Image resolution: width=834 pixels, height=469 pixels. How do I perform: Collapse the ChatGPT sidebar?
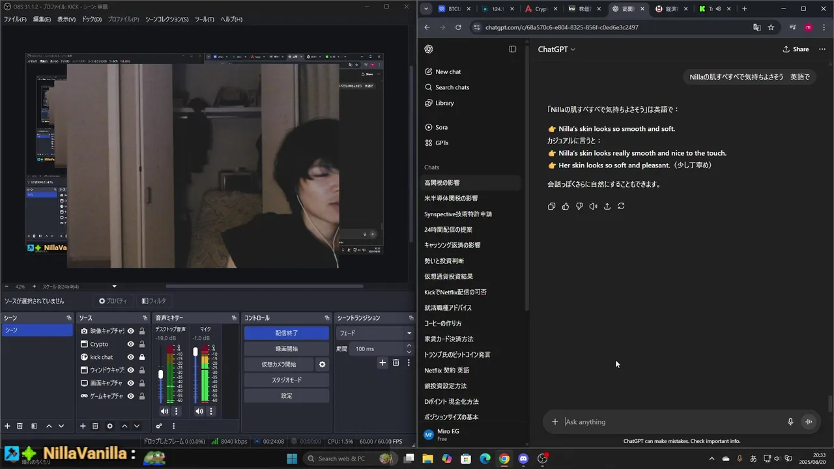pyautogui.click(x=513, y=50)
